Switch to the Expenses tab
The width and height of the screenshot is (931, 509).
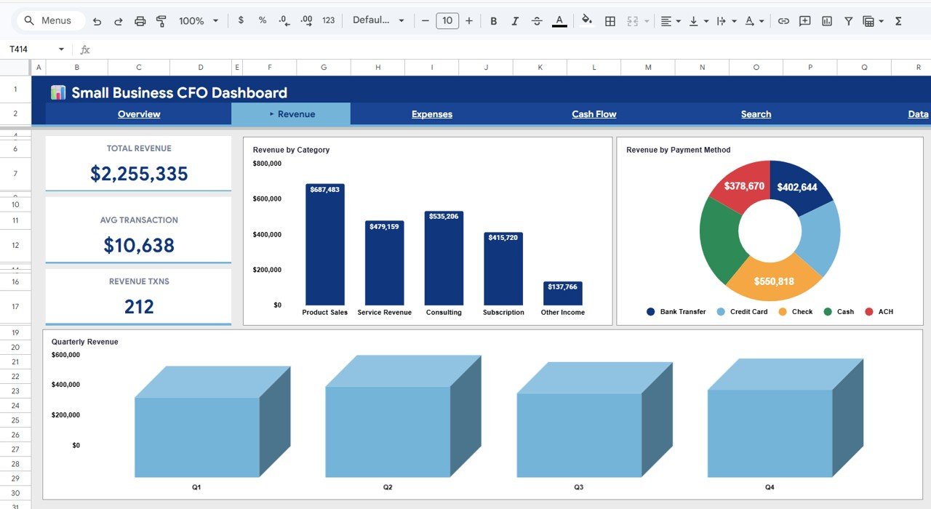pyautogui.click(x=431, y=114)
